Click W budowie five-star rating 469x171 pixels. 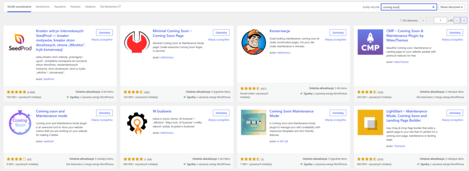(133, 159)
